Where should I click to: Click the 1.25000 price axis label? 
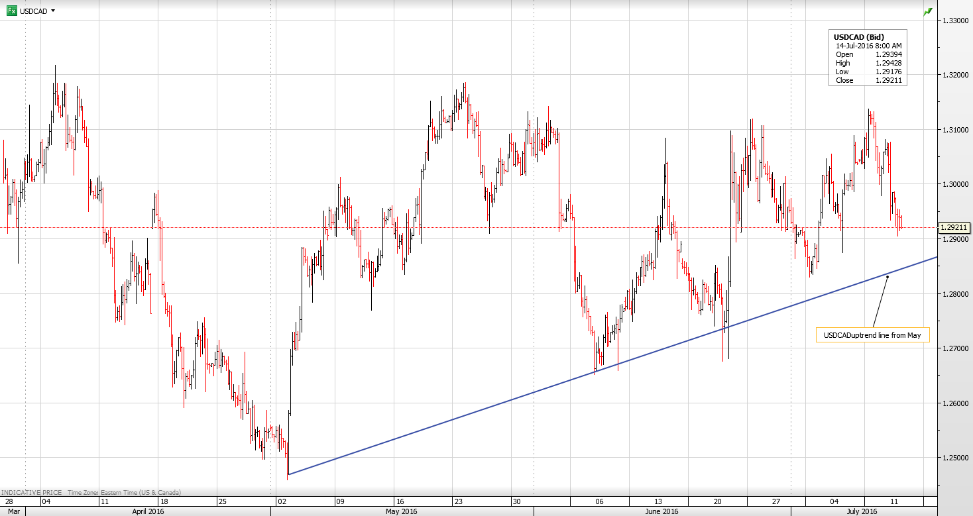(955, 458)
